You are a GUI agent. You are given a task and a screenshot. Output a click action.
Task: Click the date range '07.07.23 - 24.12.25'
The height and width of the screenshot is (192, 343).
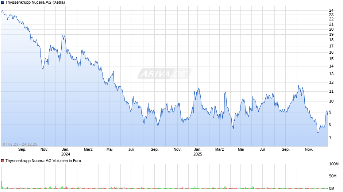20,144
